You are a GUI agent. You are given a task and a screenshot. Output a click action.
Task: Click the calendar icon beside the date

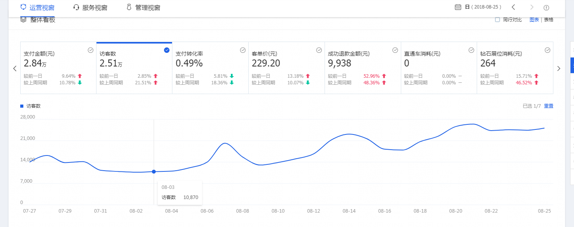coord(458,7)
